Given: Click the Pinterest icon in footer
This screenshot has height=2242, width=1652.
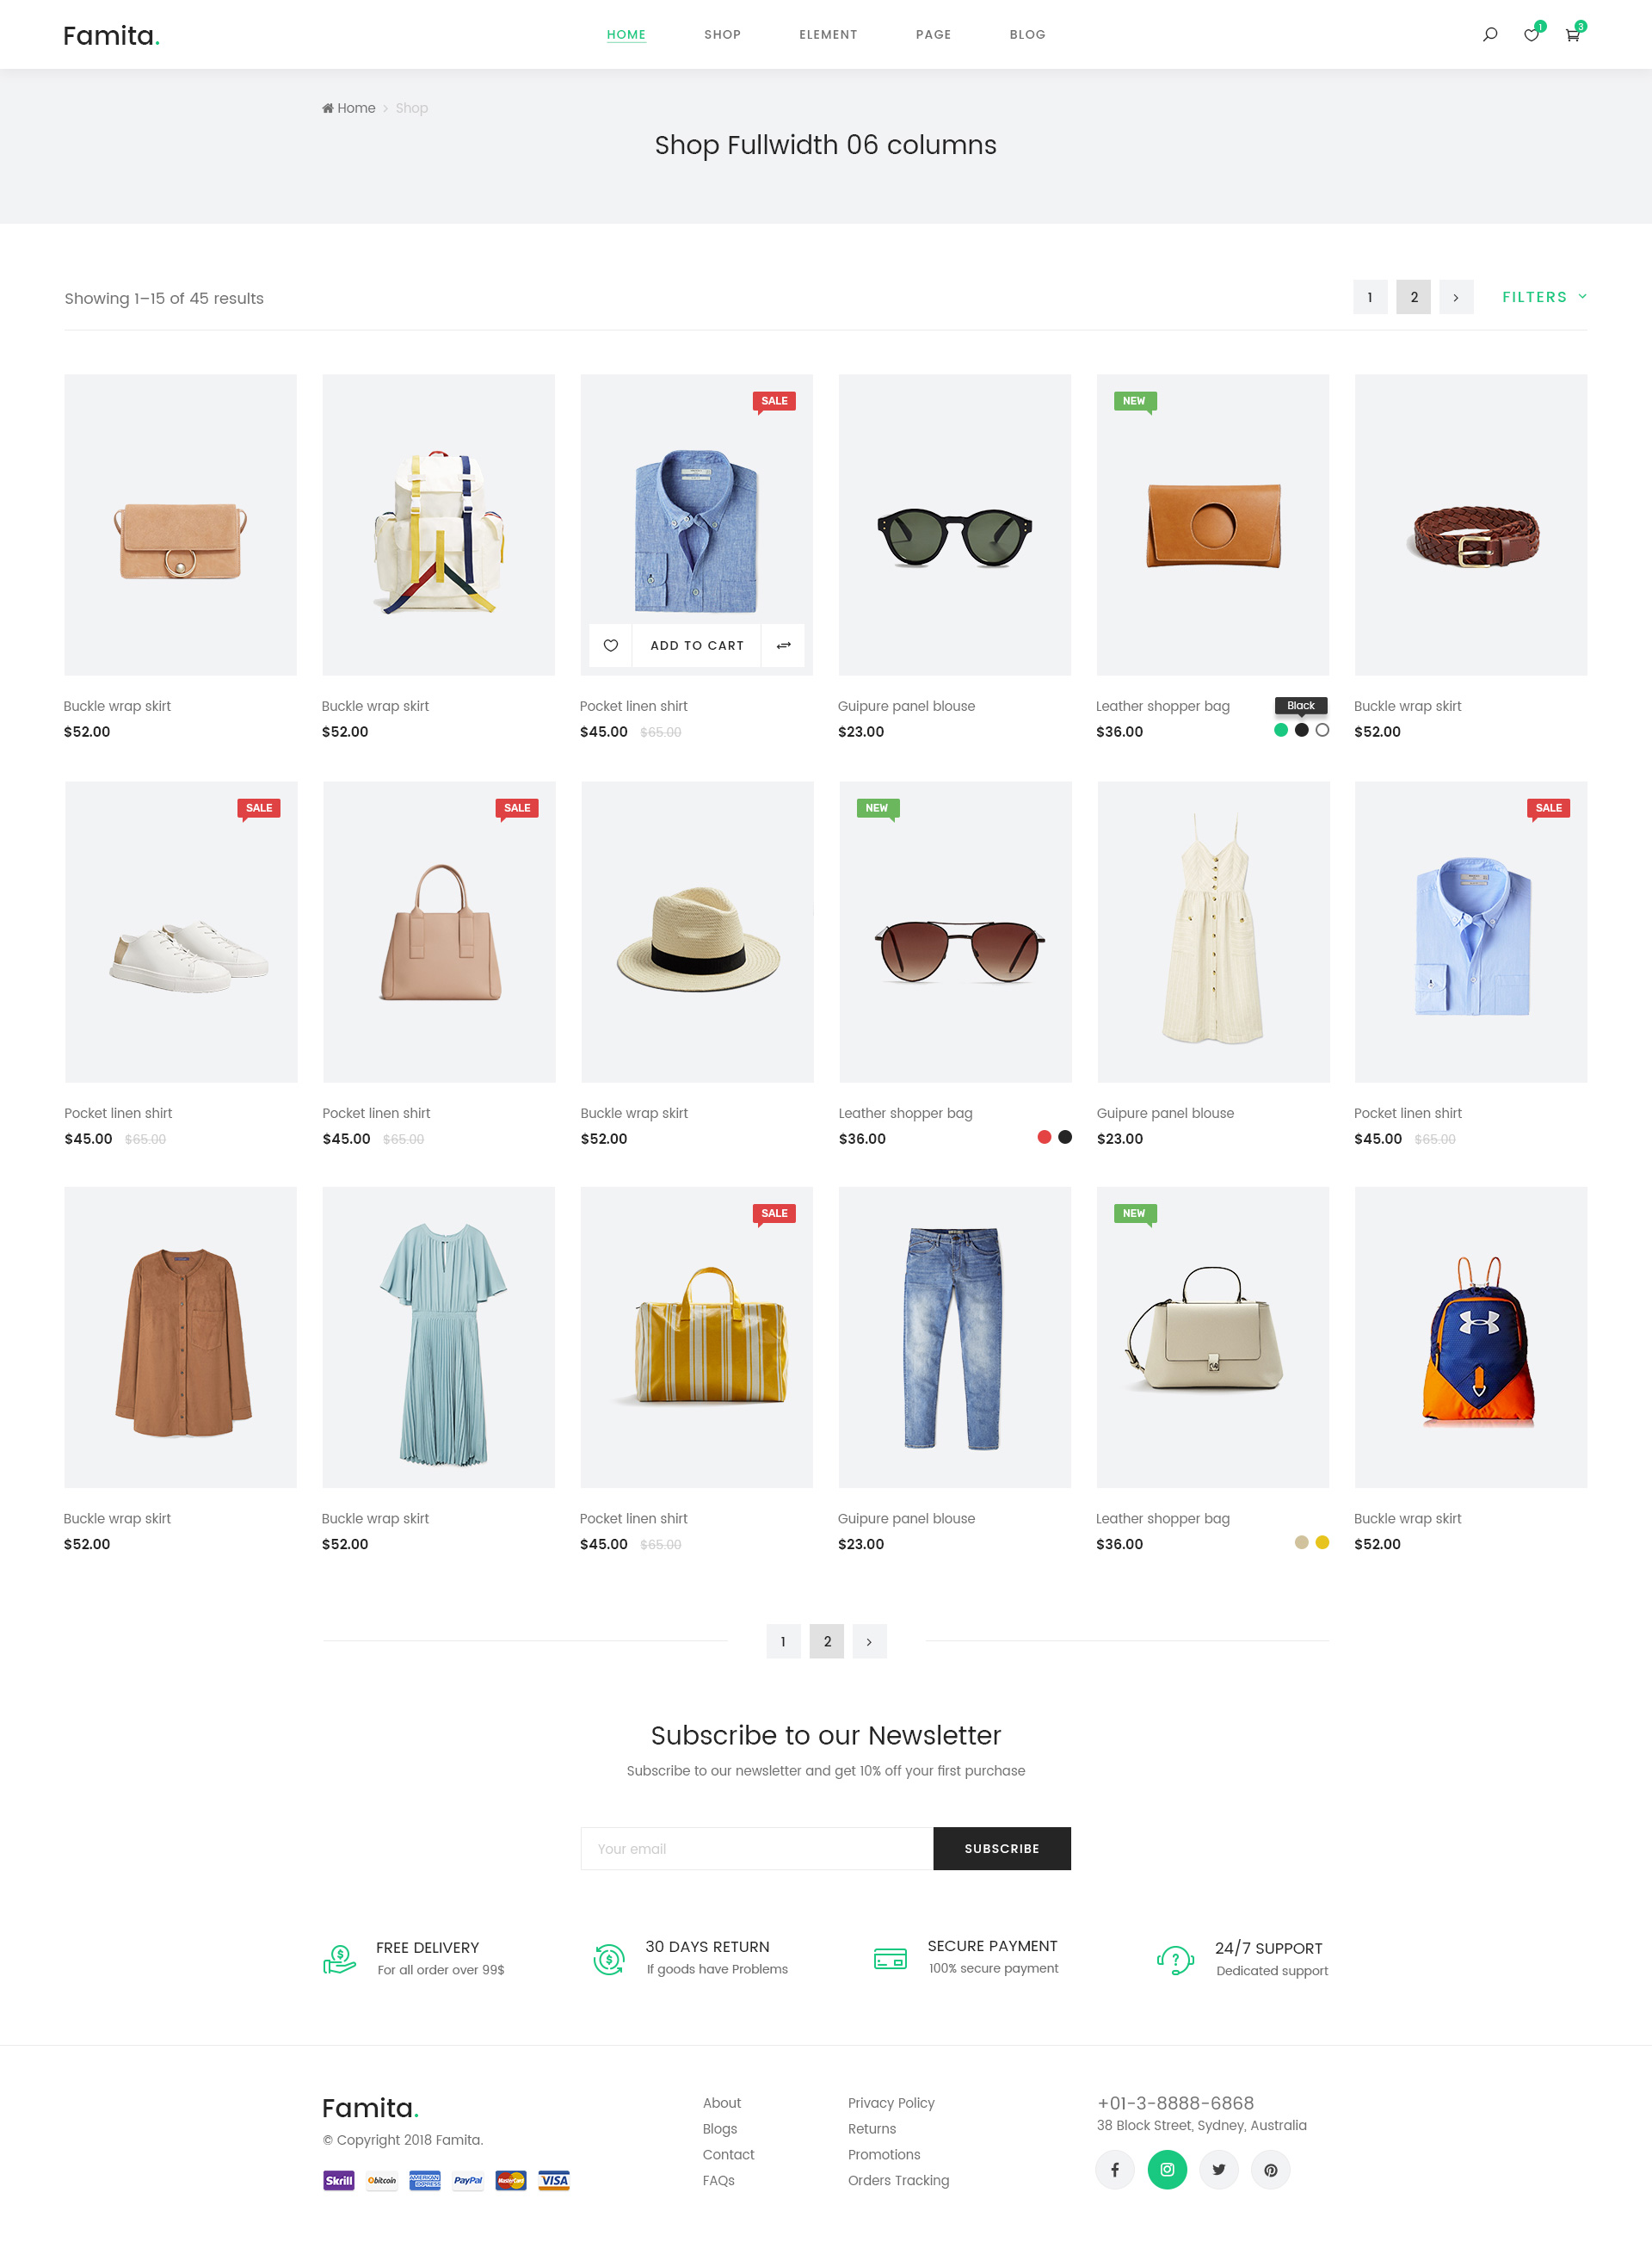Looking at the screenshot, I should click(x=1271, y=2169).
